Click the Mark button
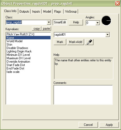Screen dimensions: 121x130 [60, 42]
